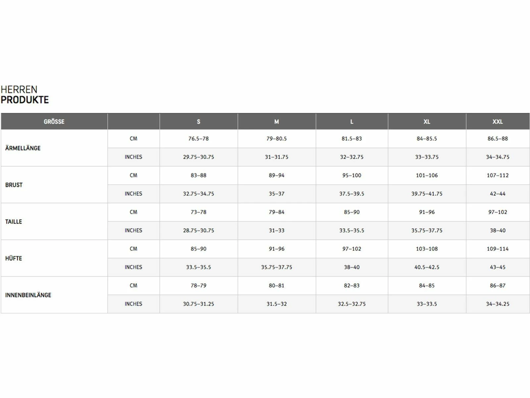Select the M size column header
Image resolution: width=530 pixels, height=398 pixels.
pos(277,122)
